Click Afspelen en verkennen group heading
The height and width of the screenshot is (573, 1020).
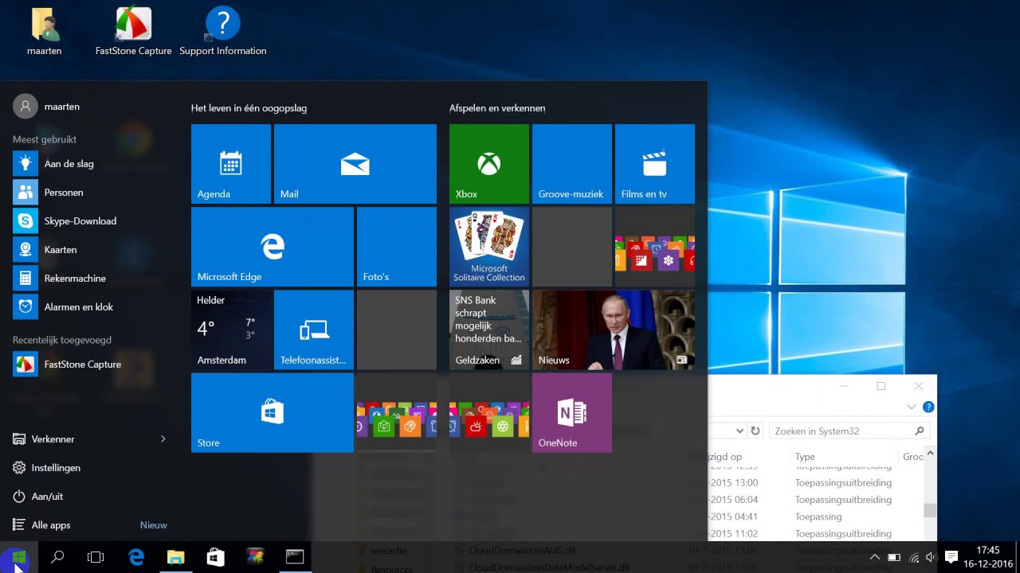pos(497,108)
